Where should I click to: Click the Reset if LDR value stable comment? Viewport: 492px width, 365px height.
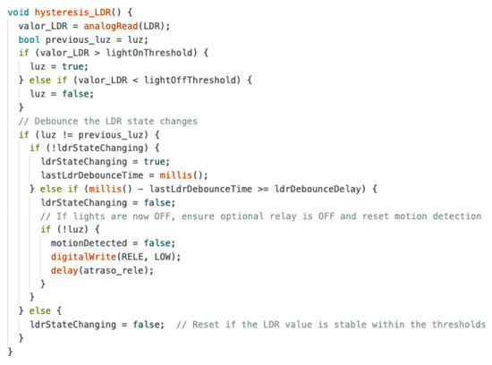click(x=331, y=325)
